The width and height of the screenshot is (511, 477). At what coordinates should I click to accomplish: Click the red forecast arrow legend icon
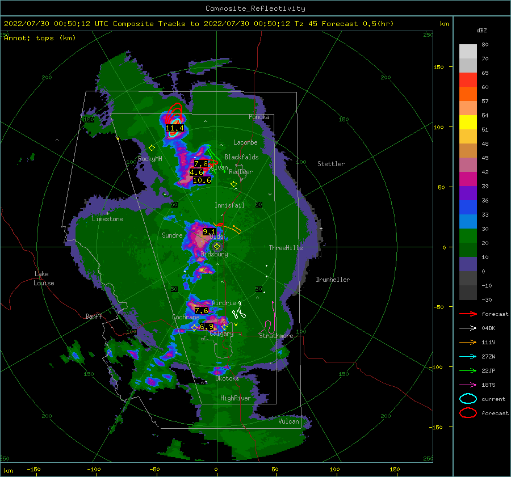(x=468, y=314)
